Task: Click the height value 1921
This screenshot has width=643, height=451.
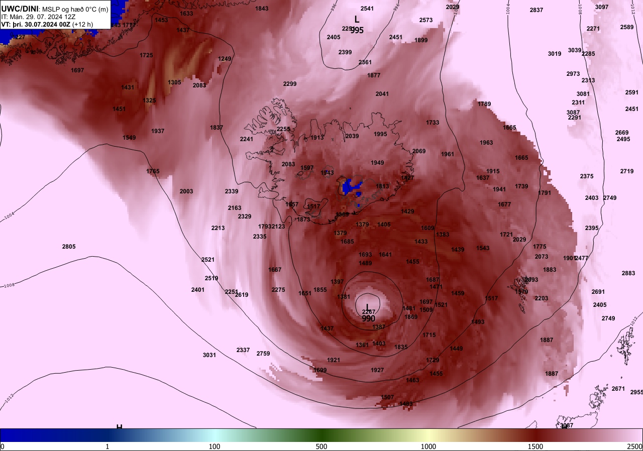Action: pos(334,360)
